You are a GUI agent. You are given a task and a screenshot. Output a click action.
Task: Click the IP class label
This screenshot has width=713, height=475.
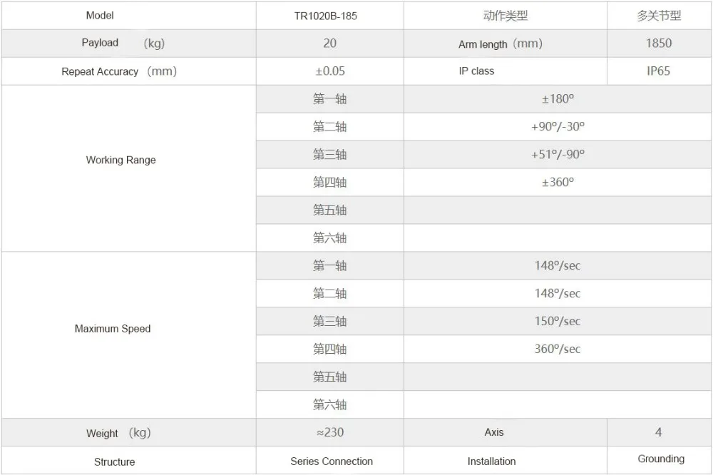pyautogui.click(x=476, y=71)
